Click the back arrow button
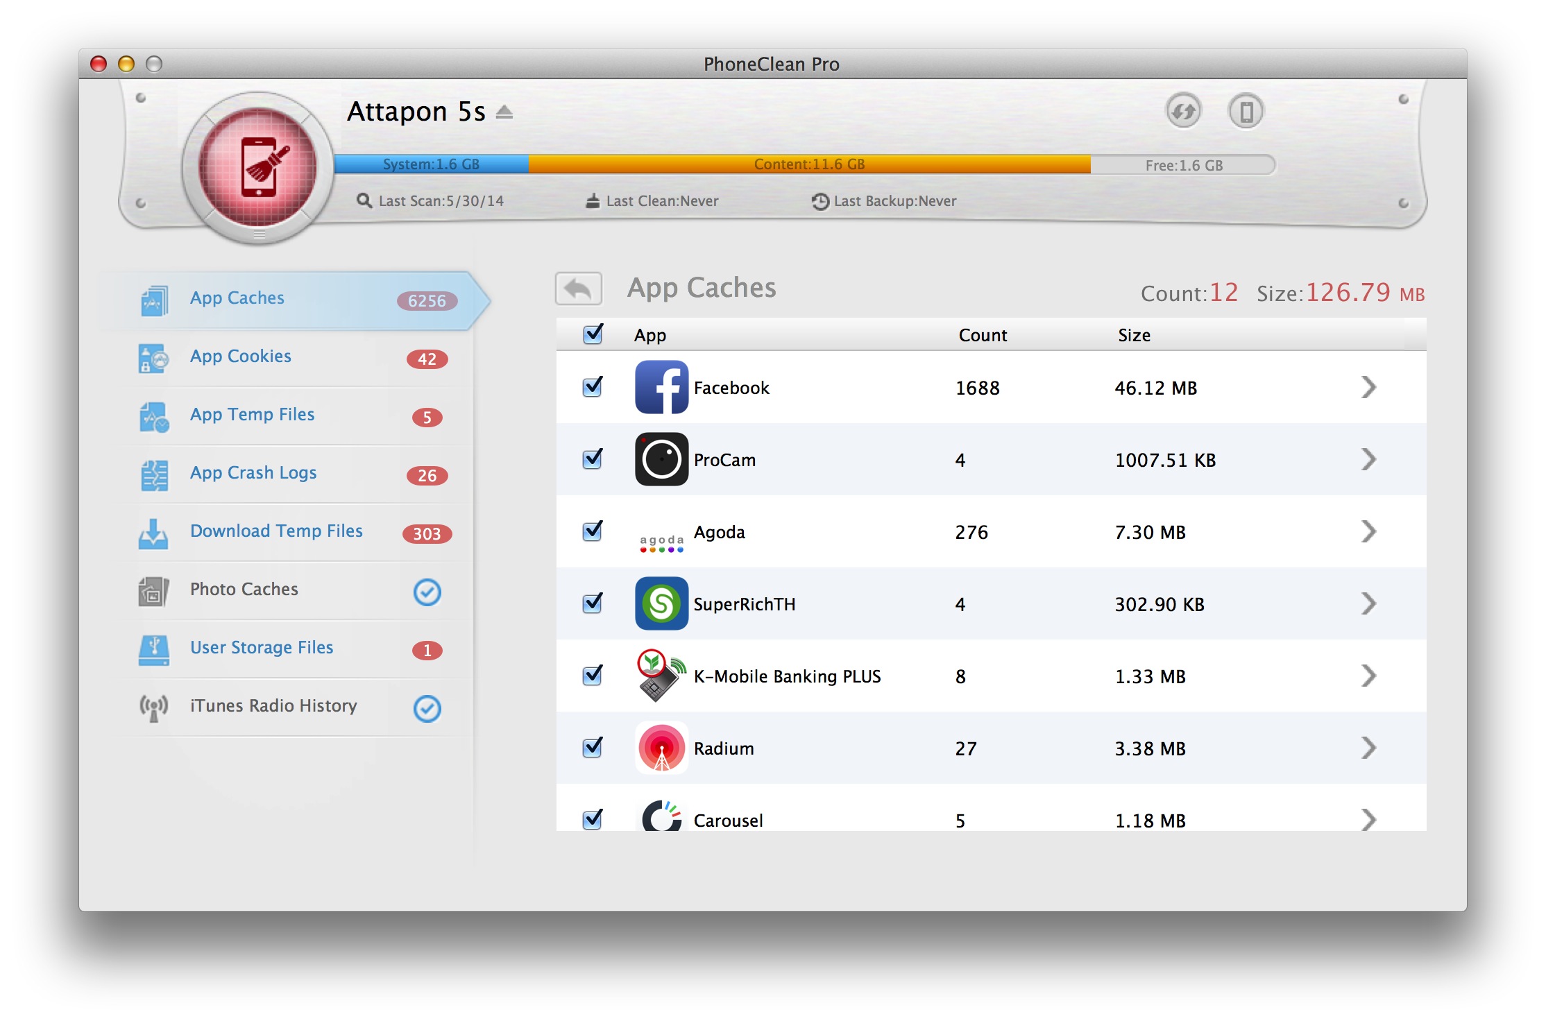Image resolution: width=1546 pixels, height=1021 pixels. (x=578, y=289)
